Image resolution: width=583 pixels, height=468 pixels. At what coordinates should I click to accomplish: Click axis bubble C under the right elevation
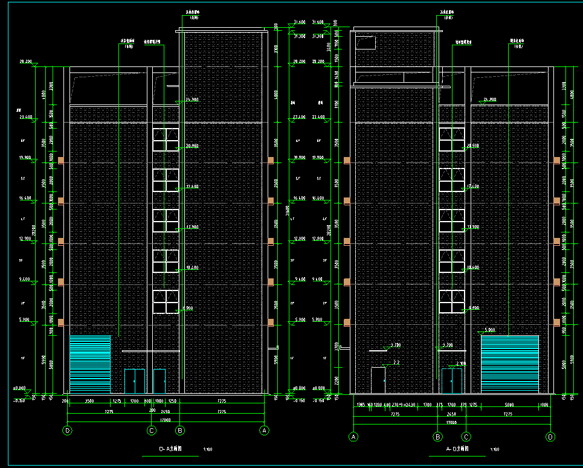(466, 436)
